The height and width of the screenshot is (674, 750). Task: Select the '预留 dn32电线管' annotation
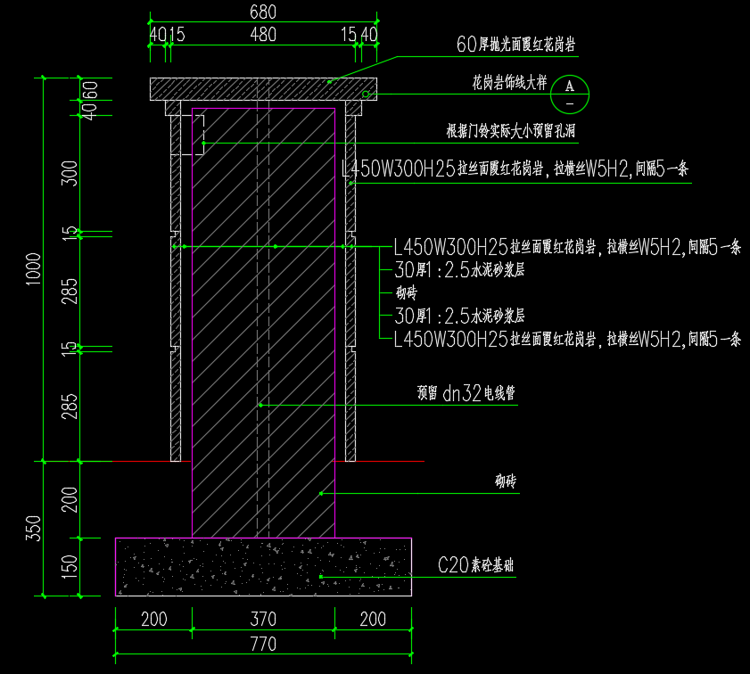point(466,393)
